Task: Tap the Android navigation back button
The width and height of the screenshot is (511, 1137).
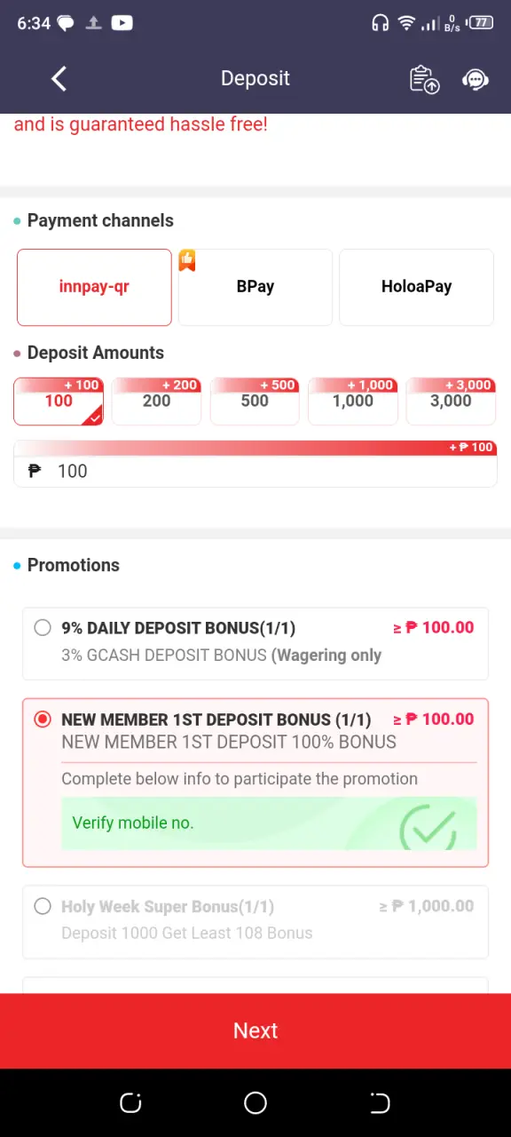Action: click(x=380, y=1102)
